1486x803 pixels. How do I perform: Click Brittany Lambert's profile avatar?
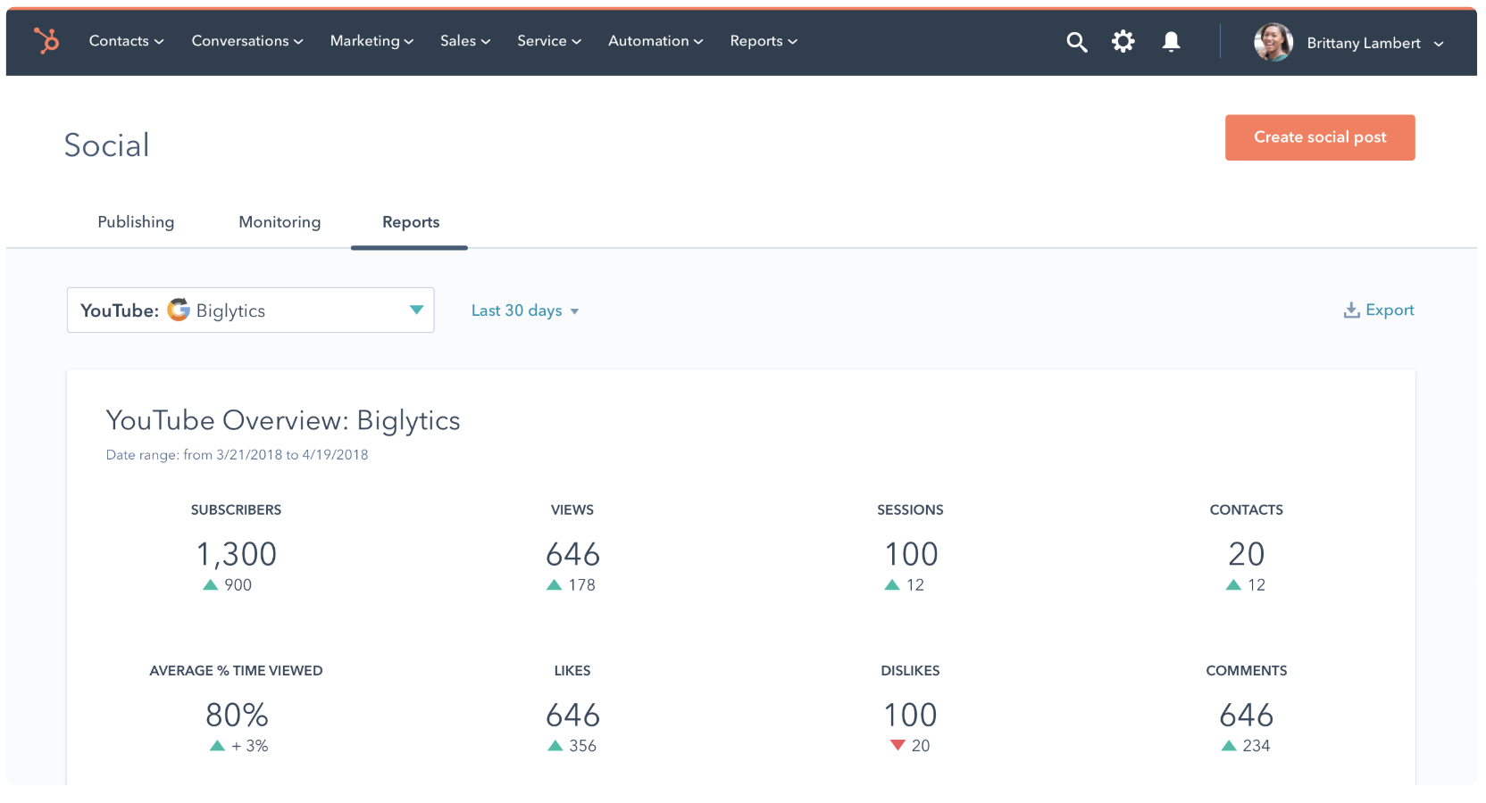tap(1273, 43)
